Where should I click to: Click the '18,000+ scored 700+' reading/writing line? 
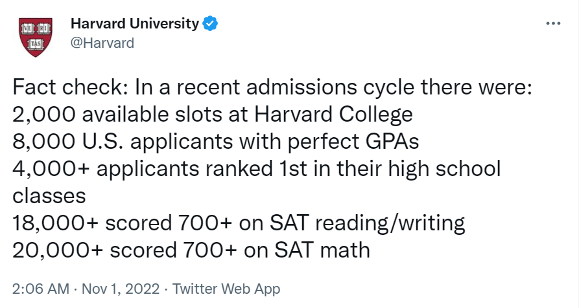tap(239, 223)
